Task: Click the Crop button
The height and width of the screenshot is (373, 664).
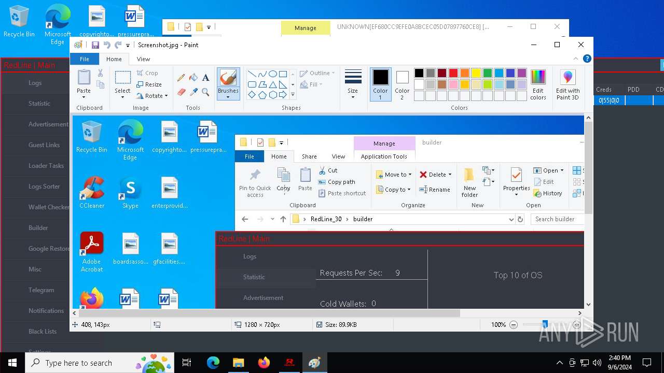Action: [147, 73]
